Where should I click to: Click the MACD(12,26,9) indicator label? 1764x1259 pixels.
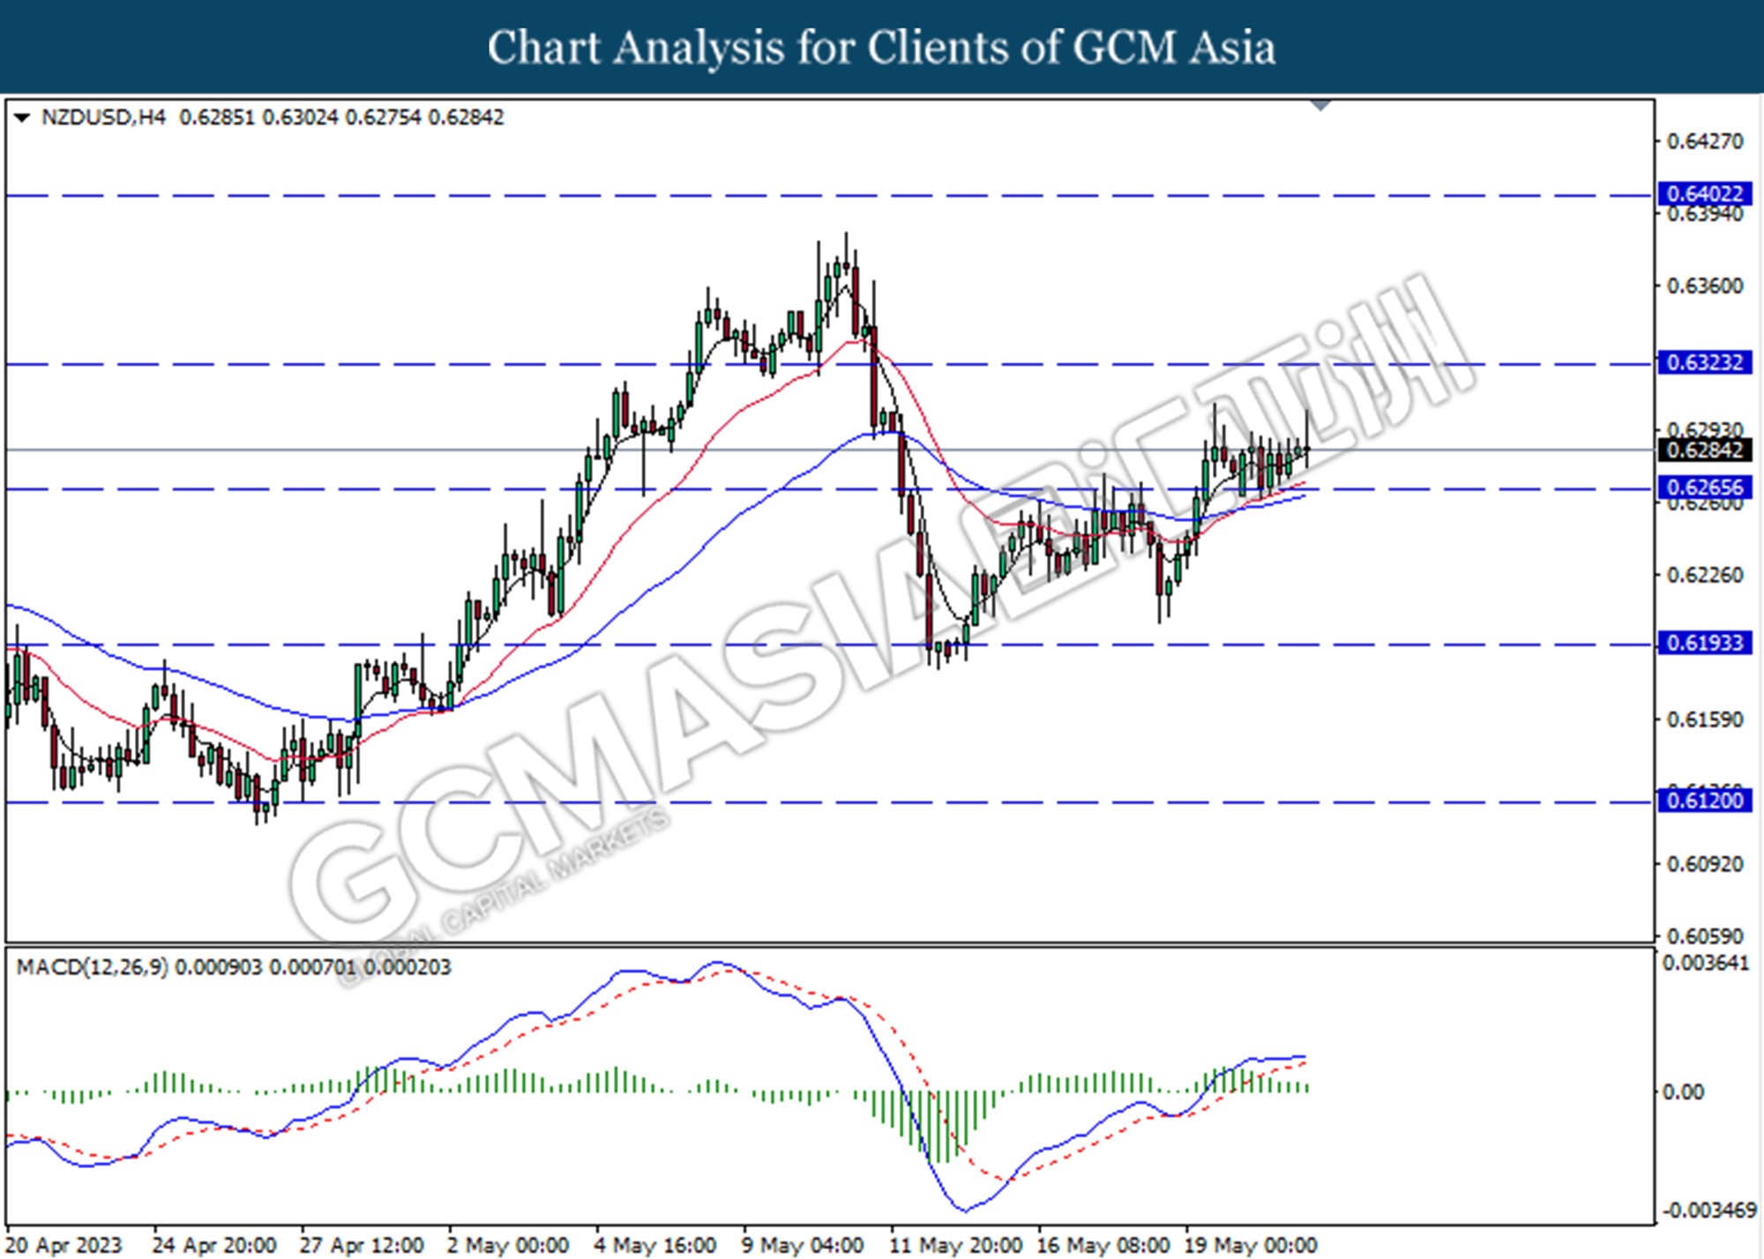pyautogui.click(x=92, y=967)
